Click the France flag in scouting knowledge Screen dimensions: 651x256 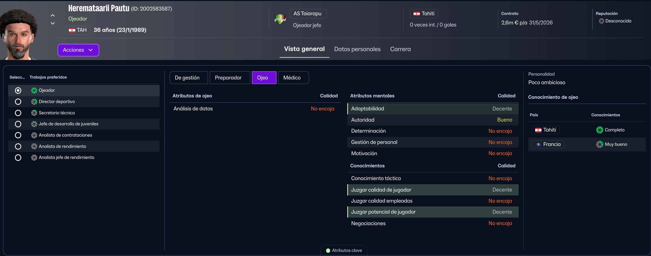538,144
